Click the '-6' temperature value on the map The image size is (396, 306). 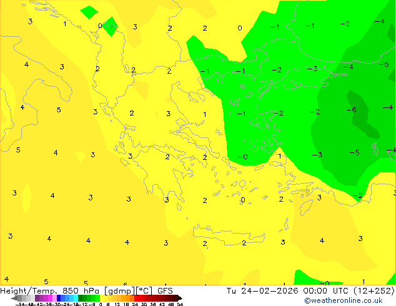click(x=351, y=110)
